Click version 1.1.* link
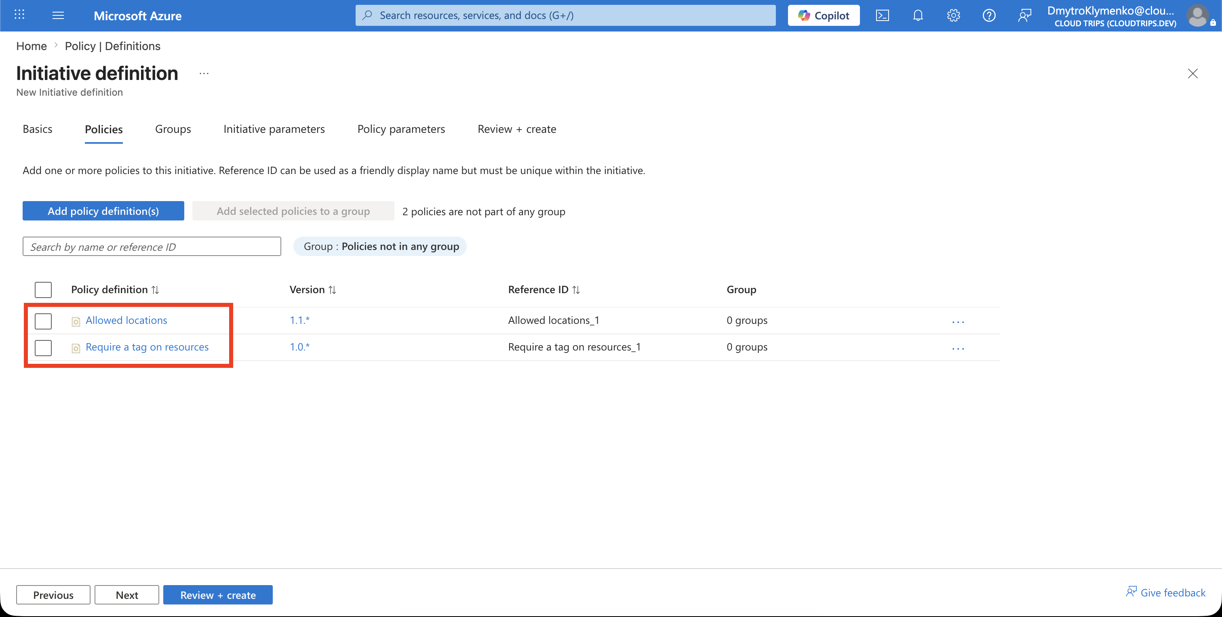 tap(299, 320)
